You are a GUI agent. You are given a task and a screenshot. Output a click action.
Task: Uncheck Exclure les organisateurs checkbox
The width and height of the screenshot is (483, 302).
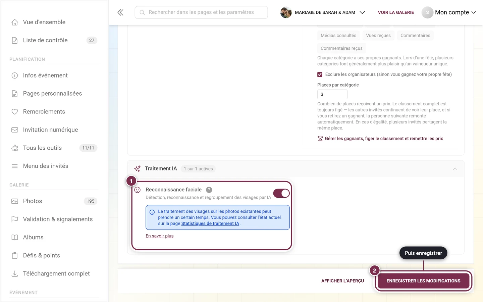[x=320, y=74]
